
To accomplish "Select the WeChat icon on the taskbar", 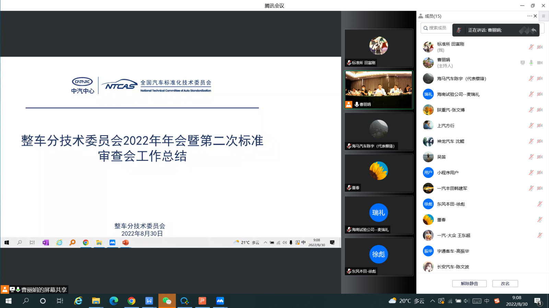I will (167, 301).
